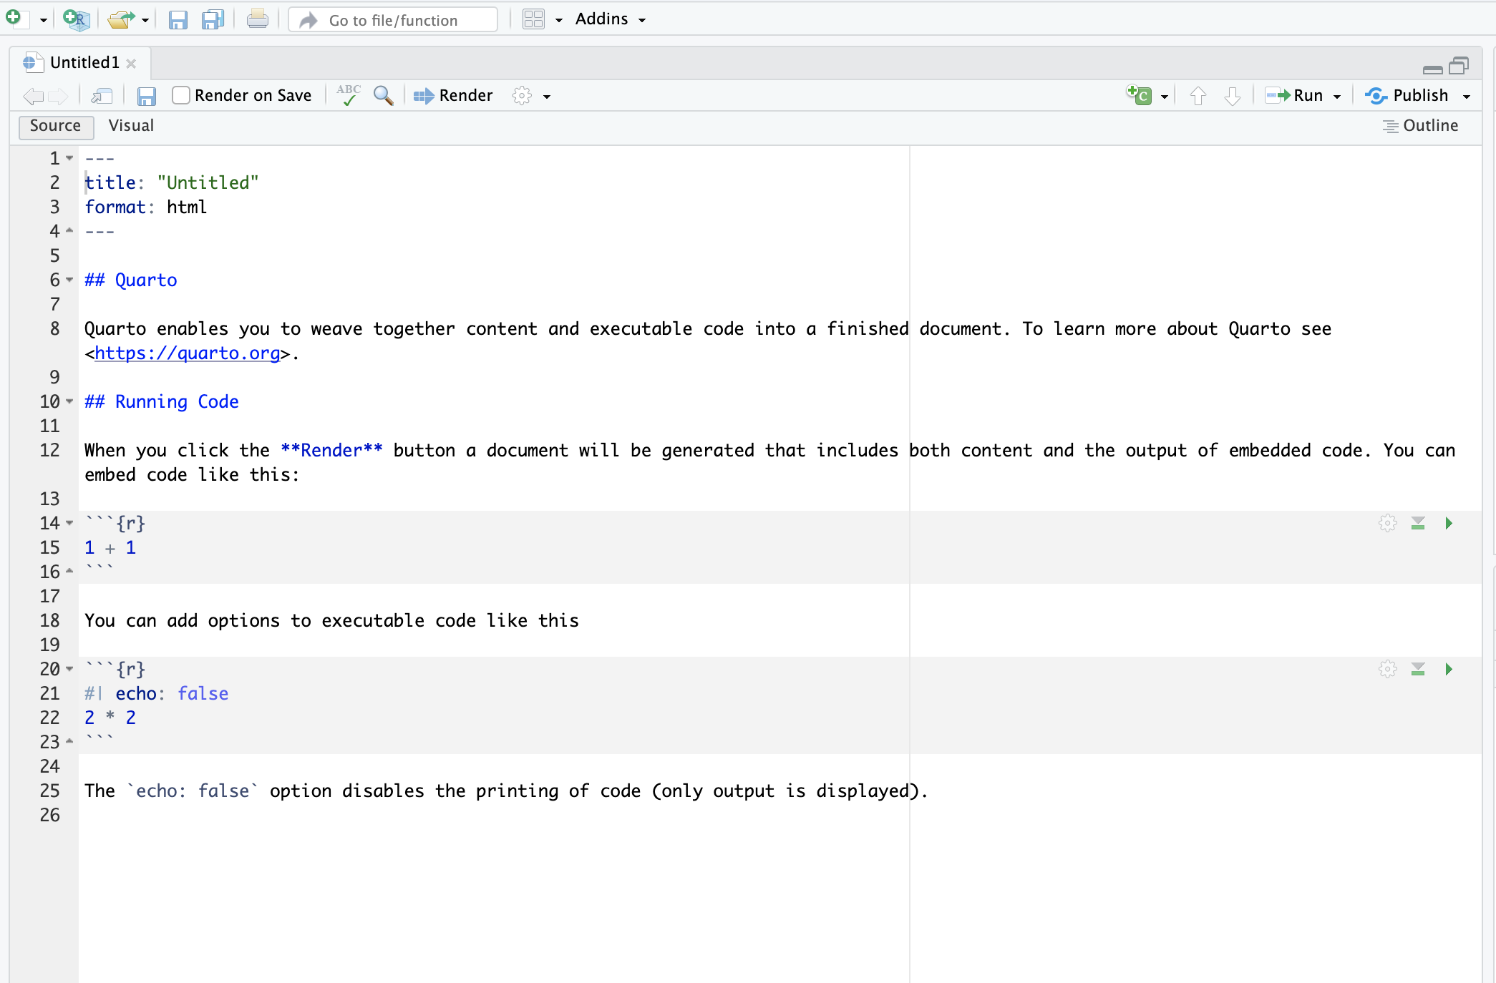Enable Render on Save checkbox
Viewport: 1496px width, 983px height.
coord(182,95)
